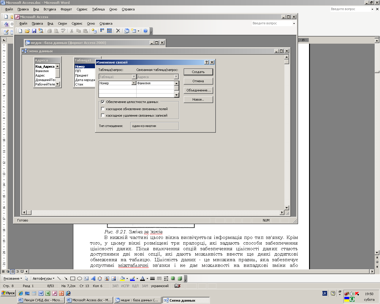The width and height of the screenshot is (380, 304).
Task: Click the Show All Relationships icon
Action: 110,31
